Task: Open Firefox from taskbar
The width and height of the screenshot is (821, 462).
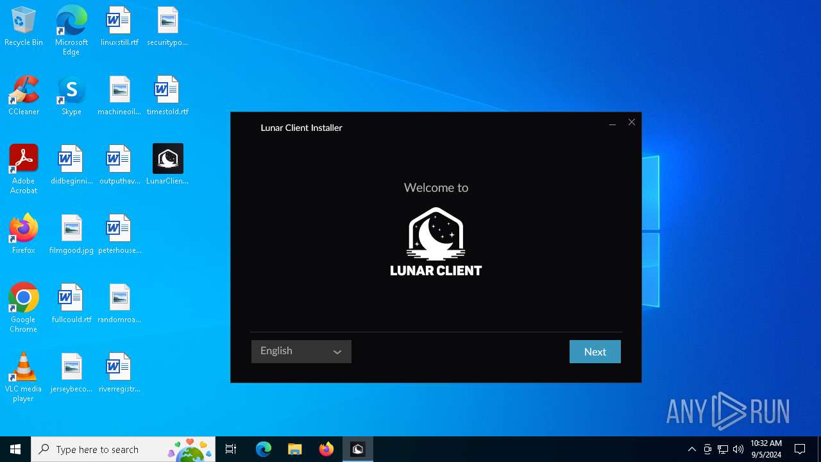Action: coord(326,449)
